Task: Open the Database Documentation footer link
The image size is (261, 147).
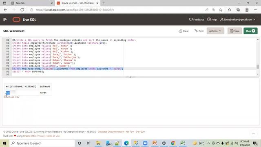Action: (x=111, y=131)
